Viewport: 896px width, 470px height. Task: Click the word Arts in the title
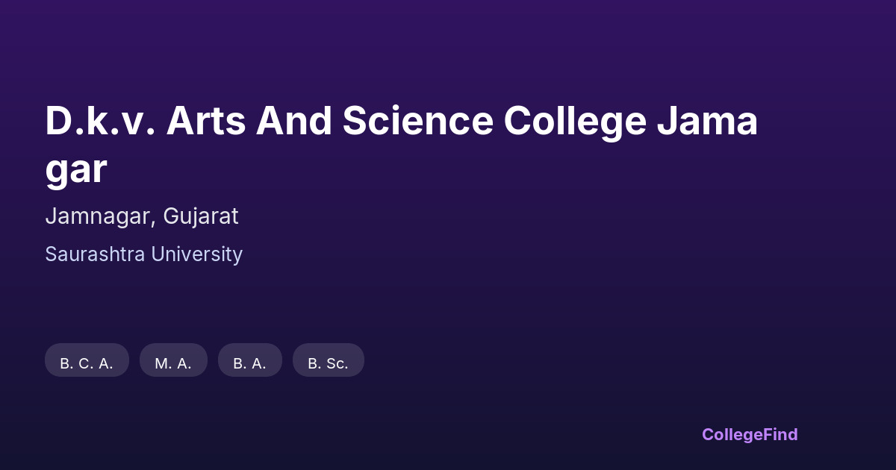(205, 122)
